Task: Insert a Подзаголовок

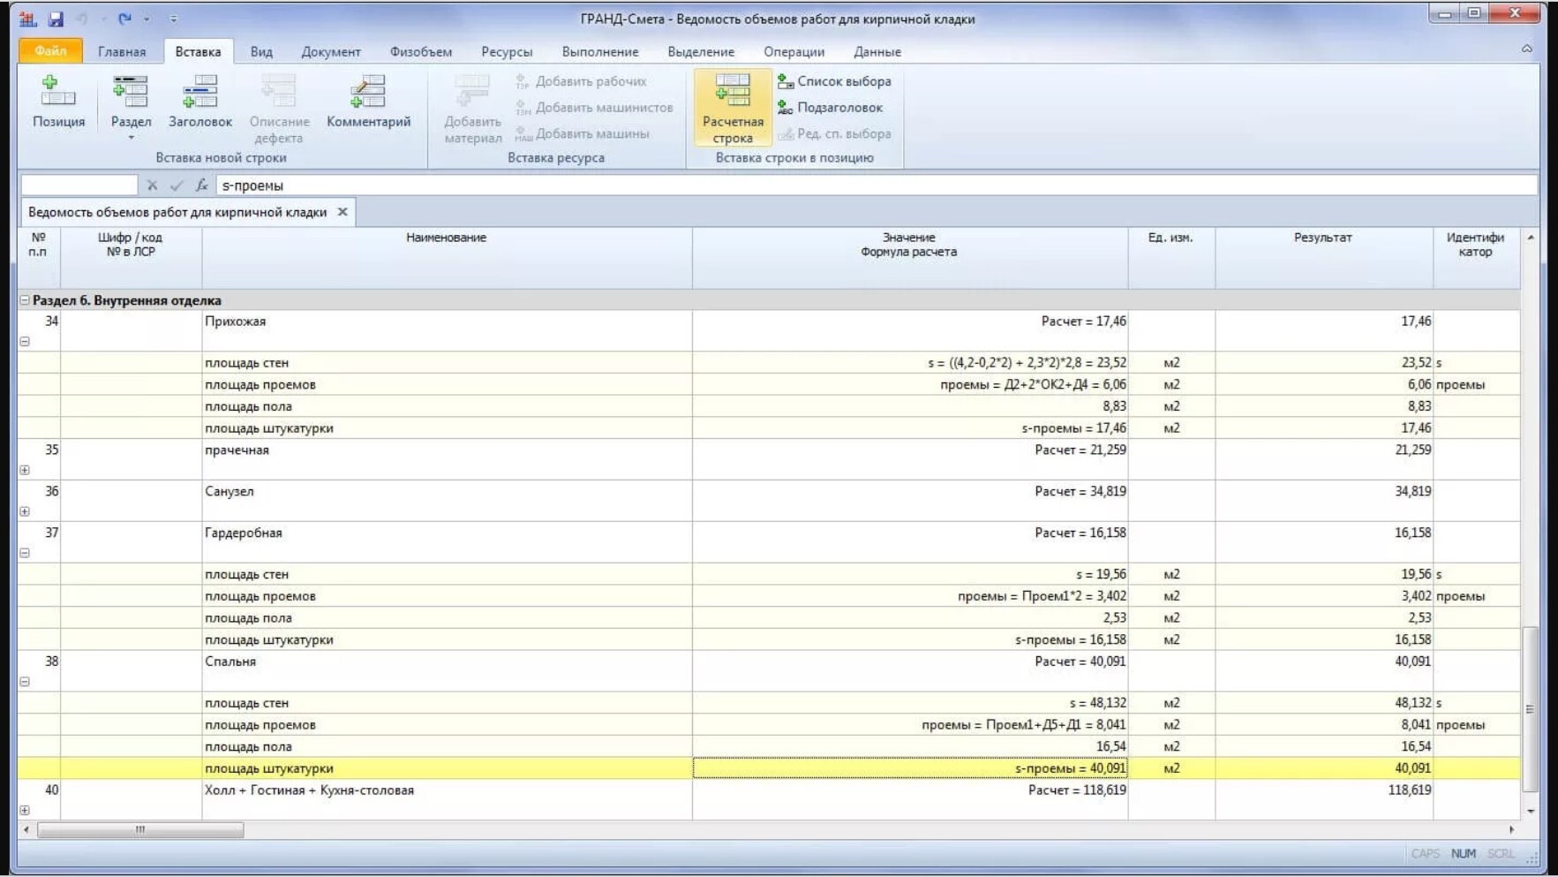Action: tap(830, 108)
